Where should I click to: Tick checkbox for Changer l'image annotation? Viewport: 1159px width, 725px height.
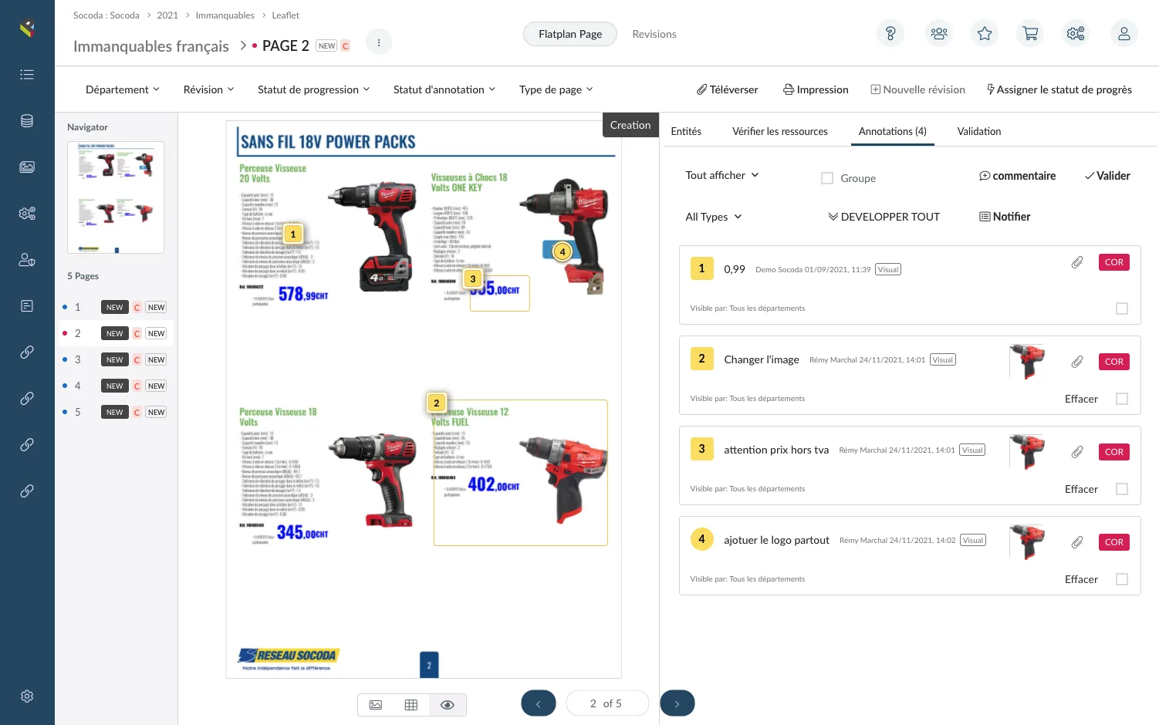pos(1122,399)
